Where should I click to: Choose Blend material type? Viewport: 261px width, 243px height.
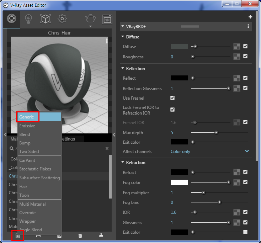[x=39, y=134]
